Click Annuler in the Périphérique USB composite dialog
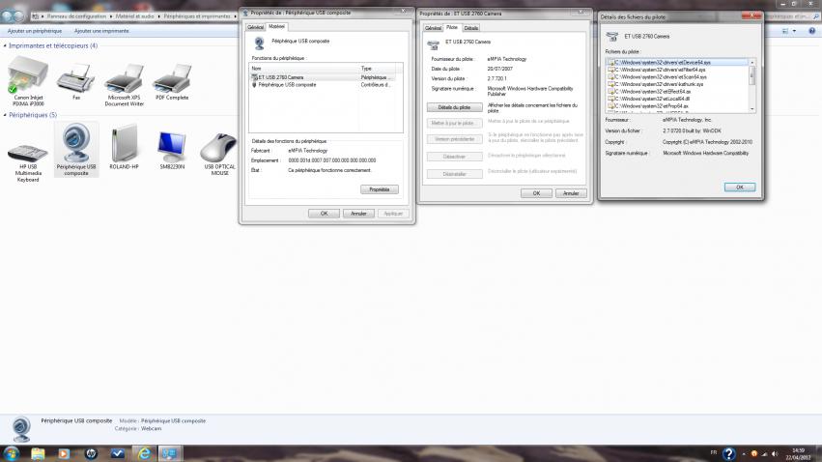822x462 pixels. tap(358, 214)
